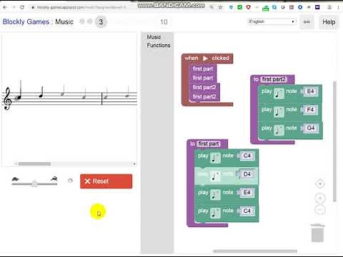343x257 pixels.
Task: Click workspace center/recenter icon
Action: click(x=320, y=183)
